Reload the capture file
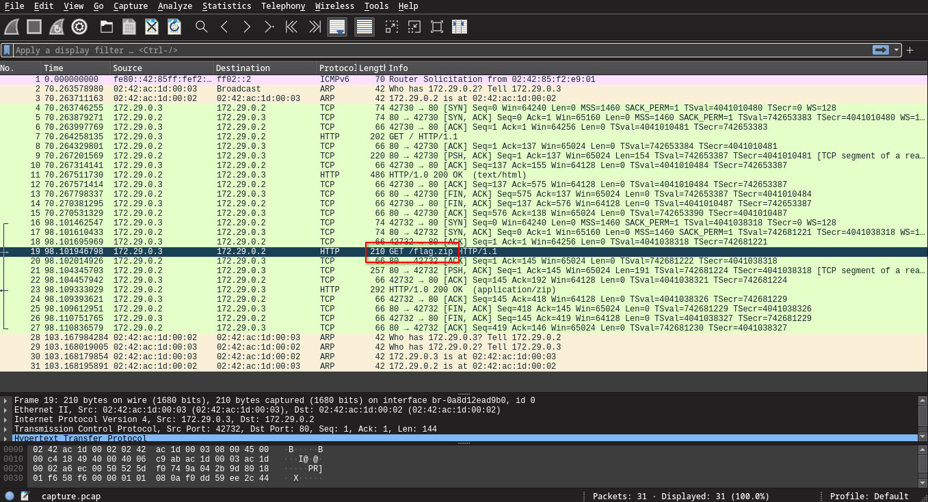The image size is (928, 502). (x=174, y=27)
